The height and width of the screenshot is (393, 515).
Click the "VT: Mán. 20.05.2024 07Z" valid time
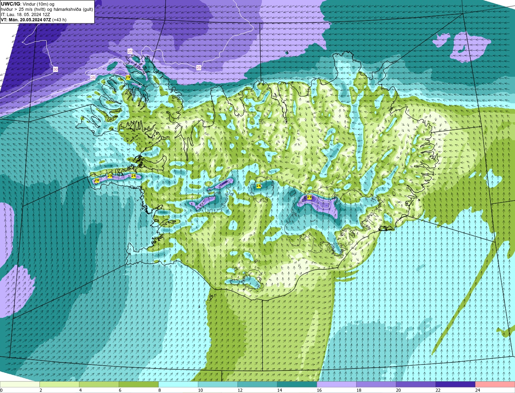tap(26, 20)
